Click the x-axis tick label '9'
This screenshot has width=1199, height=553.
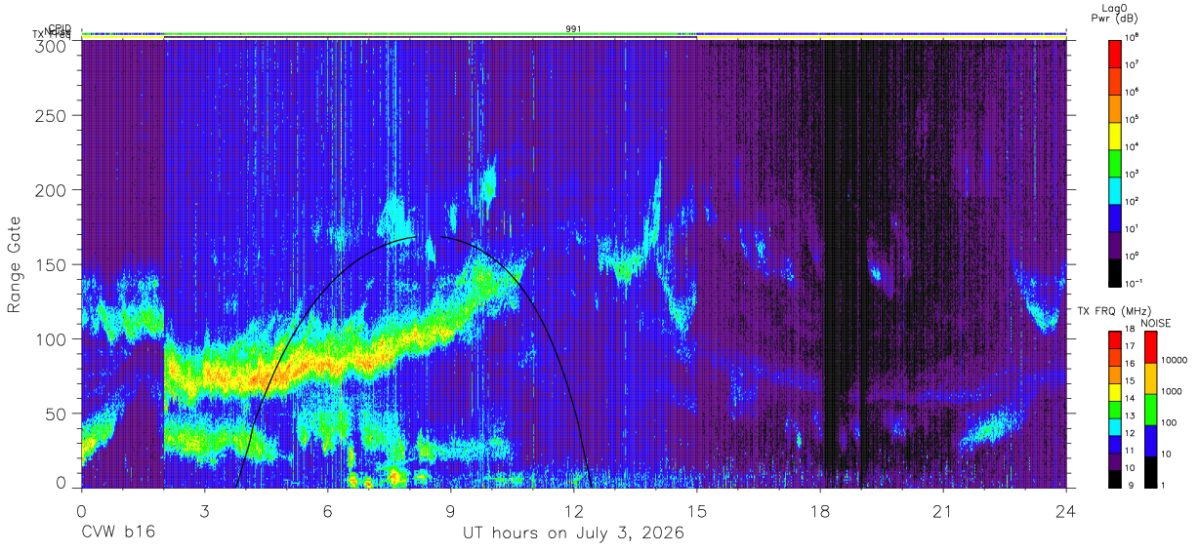(x=451, y=511)
